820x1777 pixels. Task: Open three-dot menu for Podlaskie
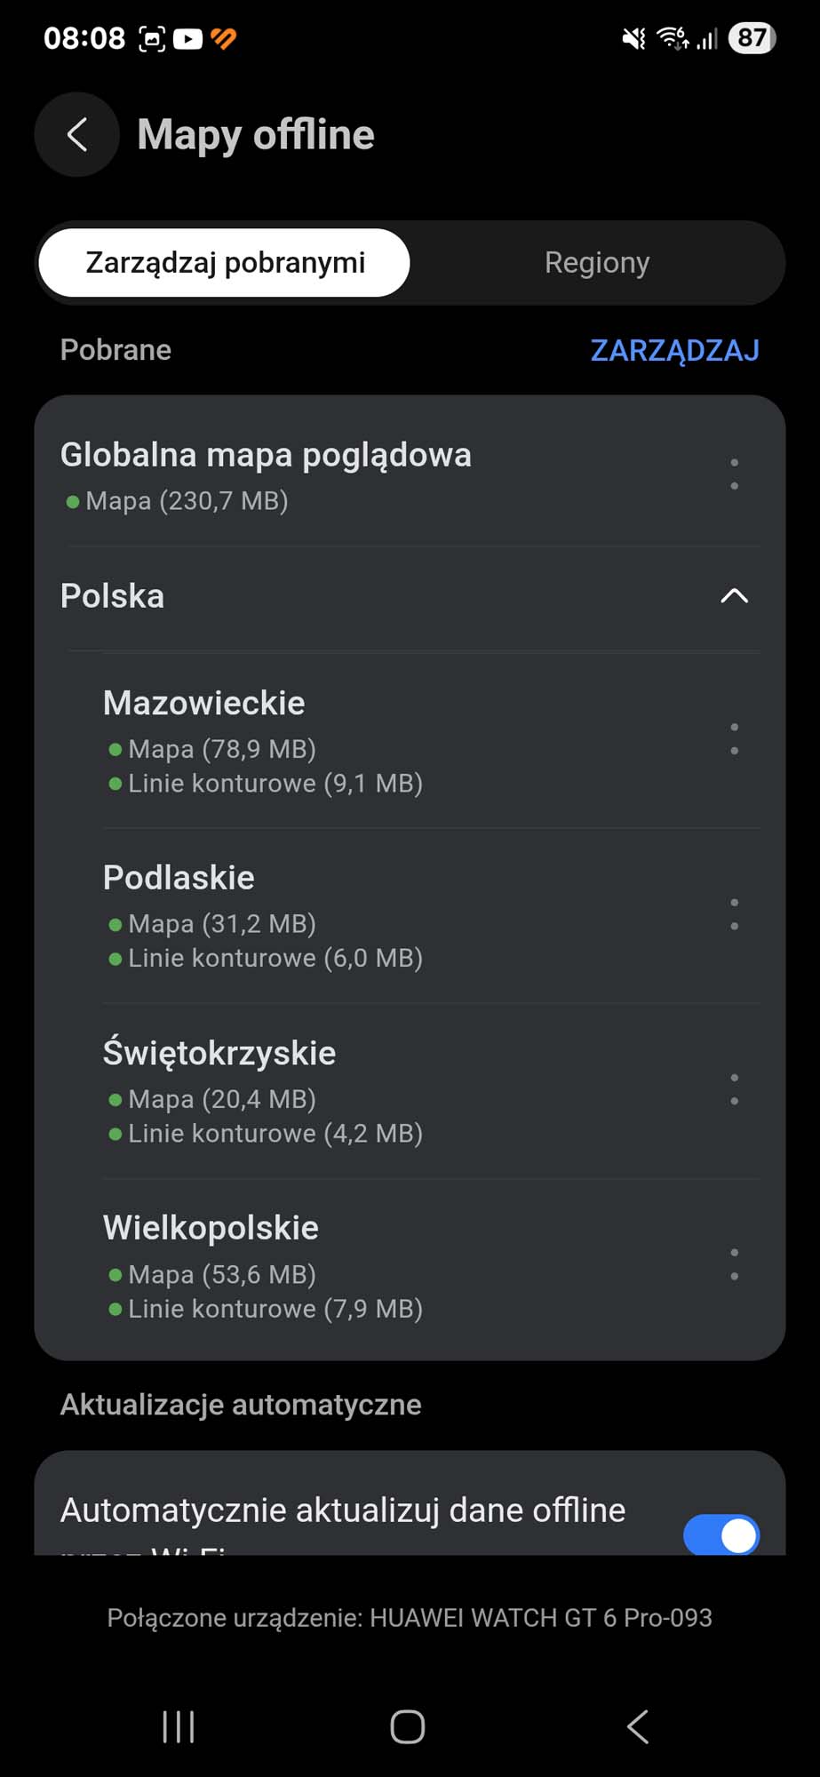point(734,914)
